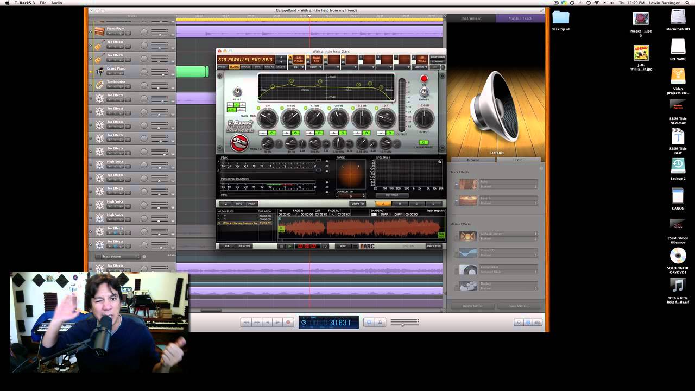The image size is (695, 391).
Task: Open the LIMITER module slot dropdown
Action: pyautogui.click(x=420, y=67)
